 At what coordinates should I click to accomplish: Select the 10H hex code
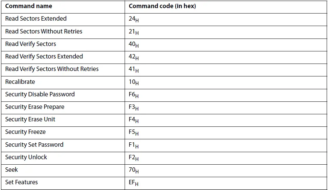(133, 82)
